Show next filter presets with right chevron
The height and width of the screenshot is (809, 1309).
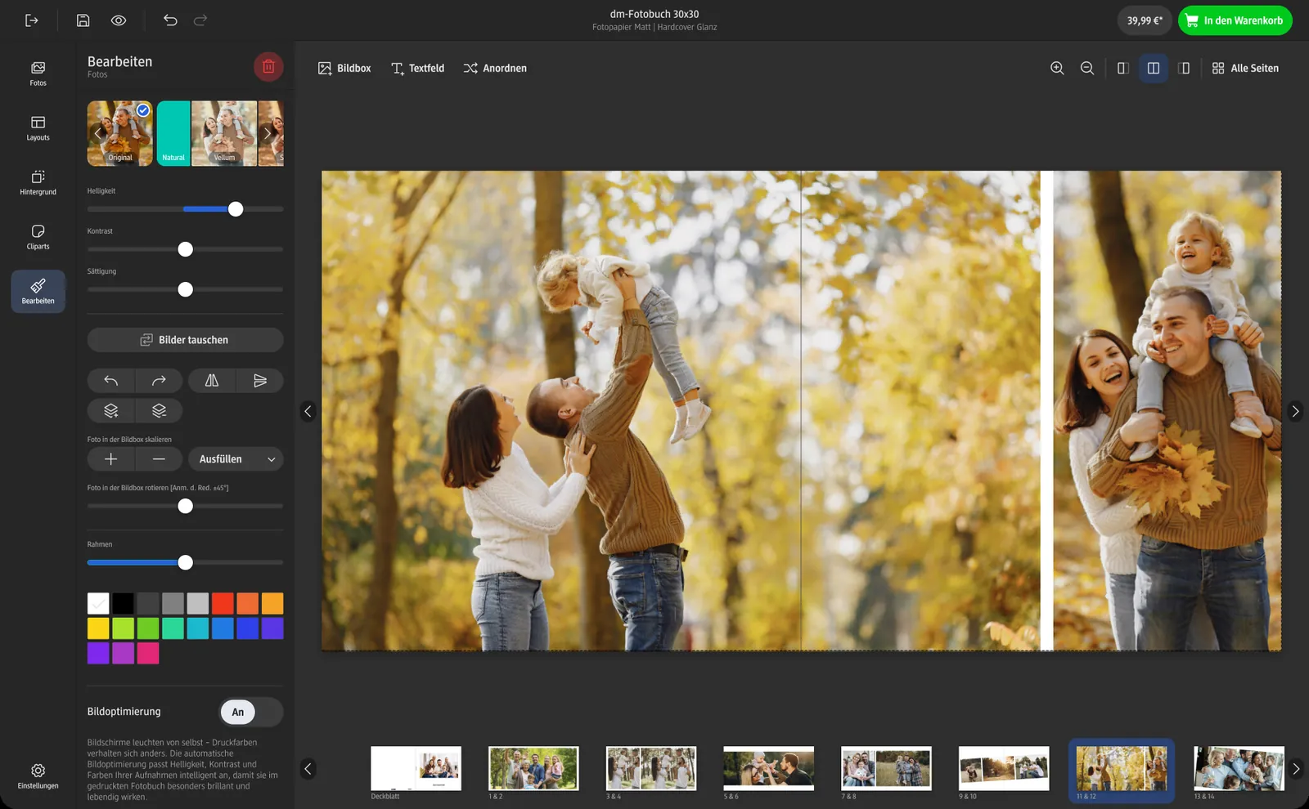tap(267, 133)
